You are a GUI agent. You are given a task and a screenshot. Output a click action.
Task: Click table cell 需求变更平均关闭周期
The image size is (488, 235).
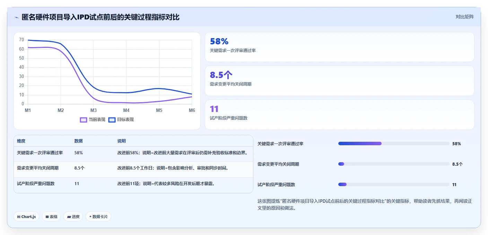[38, 168]
